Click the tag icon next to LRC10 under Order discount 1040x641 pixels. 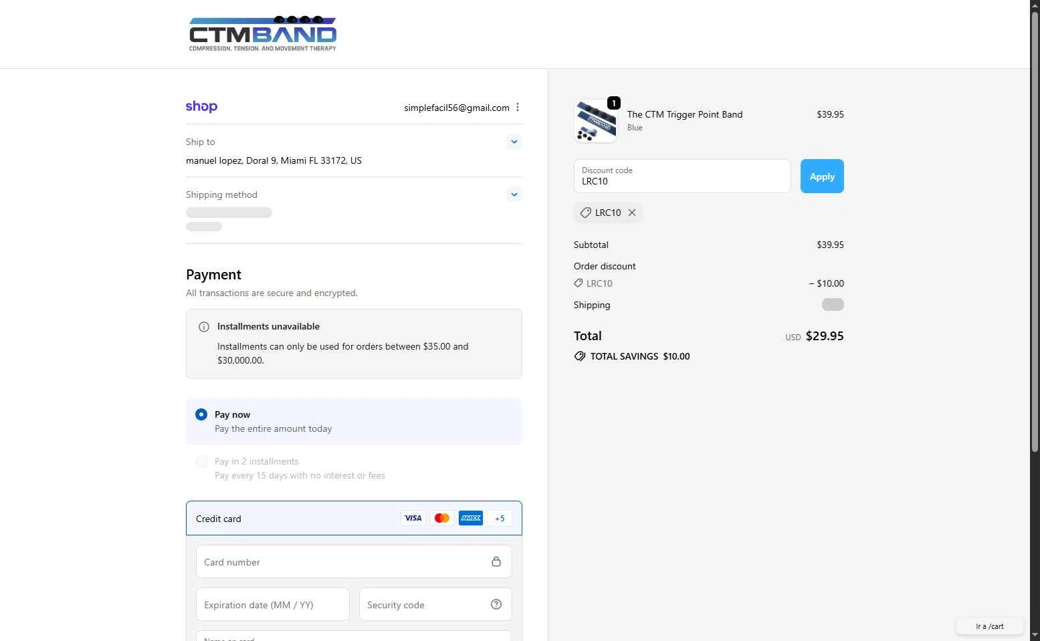(x=579, y=283)
